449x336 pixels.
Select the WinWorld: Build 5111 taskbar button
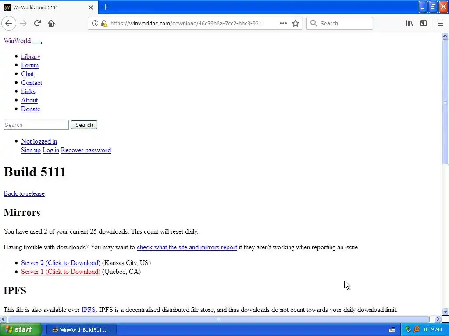pyautogui.click(x=82, y=330)
